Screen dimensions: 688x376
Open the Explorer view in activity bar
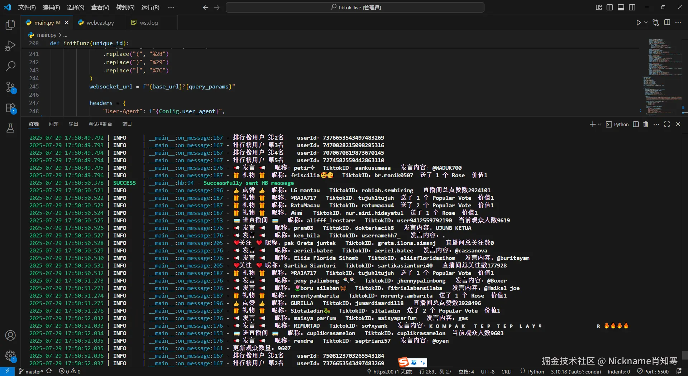coord(10,25)
